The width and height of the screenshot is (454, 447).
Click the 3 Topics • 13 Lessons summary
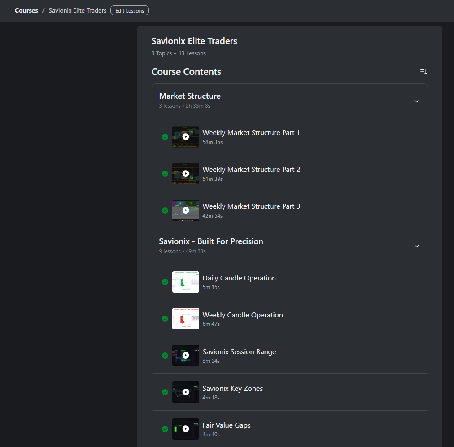[179, 53]
